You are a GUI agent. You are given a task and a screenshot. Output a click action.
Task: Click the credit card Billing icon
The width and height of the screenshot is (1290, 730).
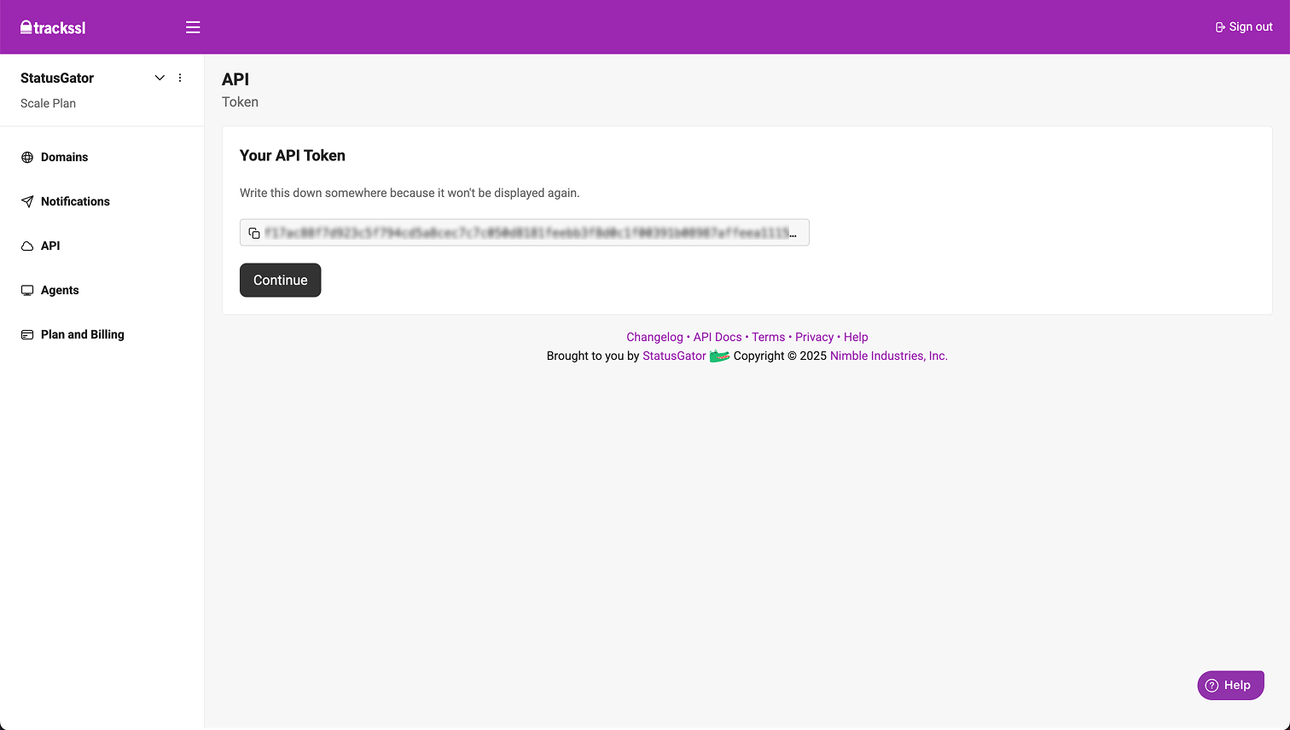pos(27,334)
